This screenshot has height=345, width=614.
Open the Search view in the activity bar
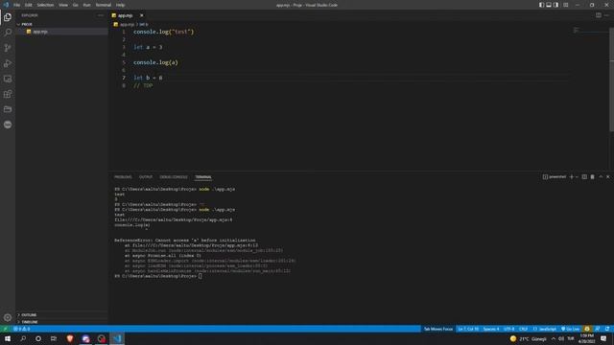(x=8, y=33)
